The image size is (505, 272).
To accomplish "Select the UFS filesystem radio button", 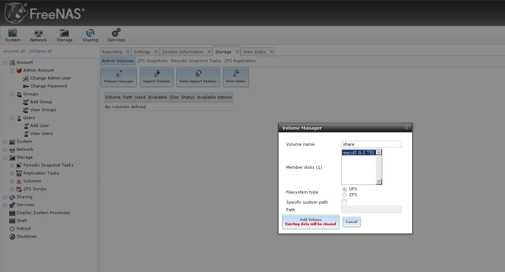I will pyautogui.click(x=344, y=189).
